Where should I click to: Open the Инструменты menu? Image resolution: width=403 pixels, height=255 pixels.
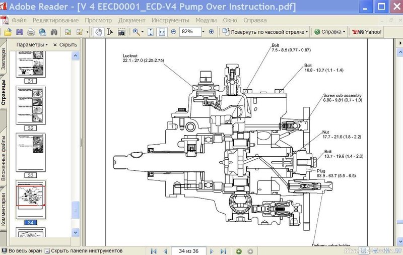[x=170, y=20]
